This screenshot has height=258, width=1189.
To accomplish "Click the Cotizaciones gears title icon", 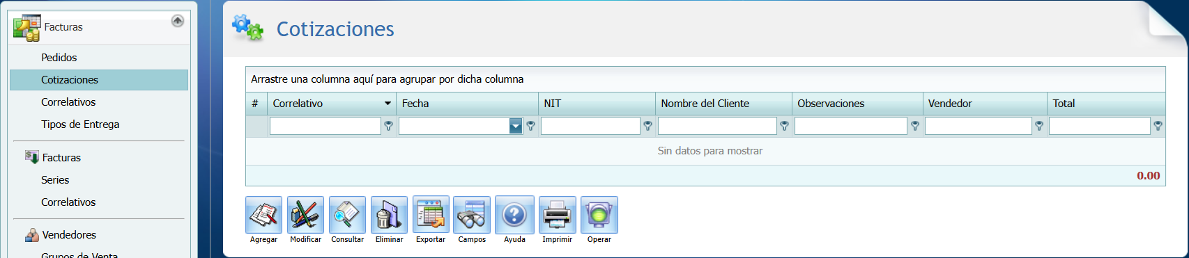I will (x=248, y=28).
